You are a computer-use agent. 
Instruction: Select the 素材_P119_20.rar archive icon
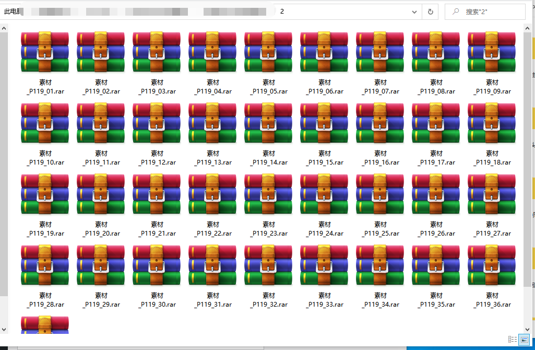pos(101,194)
